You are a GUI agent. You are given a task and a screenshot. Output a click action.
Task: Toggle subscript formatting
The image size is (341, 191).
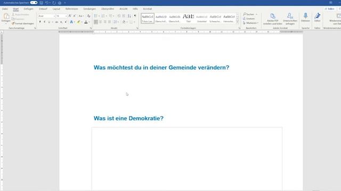(61, 22)
